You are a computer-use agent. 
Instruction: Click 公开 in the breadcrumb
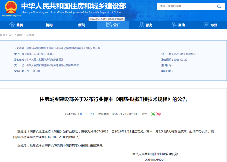11,35
